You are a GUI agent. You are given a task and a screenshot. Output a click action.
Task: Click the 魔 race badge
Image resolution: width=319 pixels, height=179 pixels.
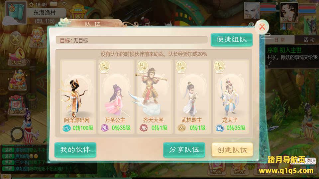[x=144, y=128]
